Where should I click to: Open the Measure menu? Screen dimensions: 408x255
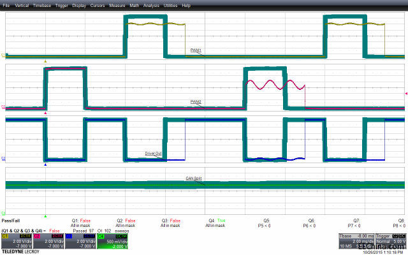click(x=117, y=6)
